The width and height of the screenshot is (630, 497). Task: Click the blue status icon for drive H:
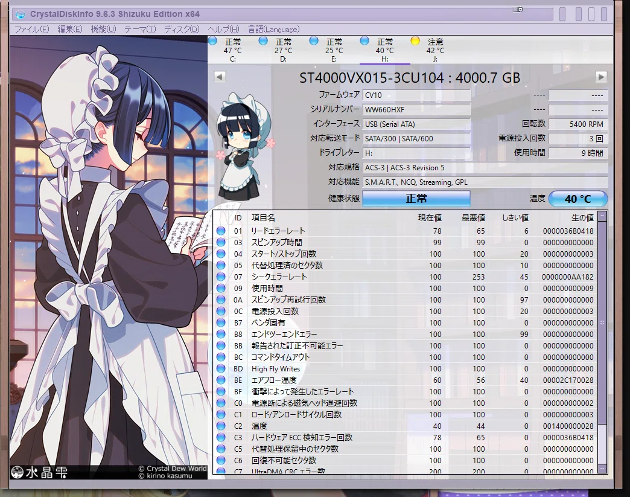point(364,40)
